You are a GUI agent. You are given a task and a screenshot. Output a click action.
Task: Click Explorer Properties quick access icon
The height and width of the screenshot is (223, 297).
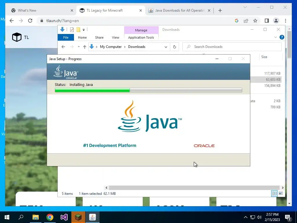pyautogui.click(x=72, y=29)
